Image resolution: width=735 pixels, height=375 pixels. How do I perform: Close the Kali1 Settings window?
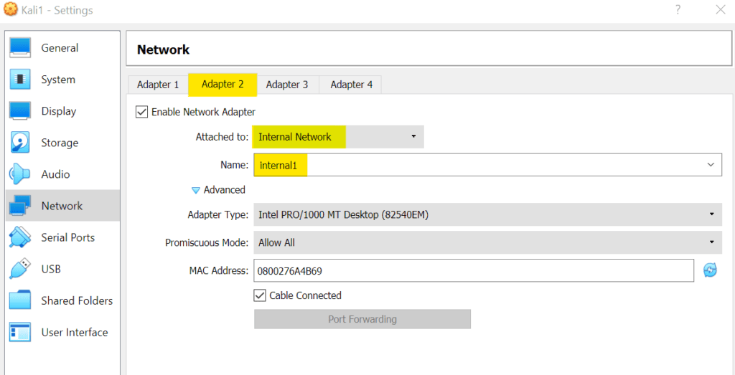click(x=721, y=10)
